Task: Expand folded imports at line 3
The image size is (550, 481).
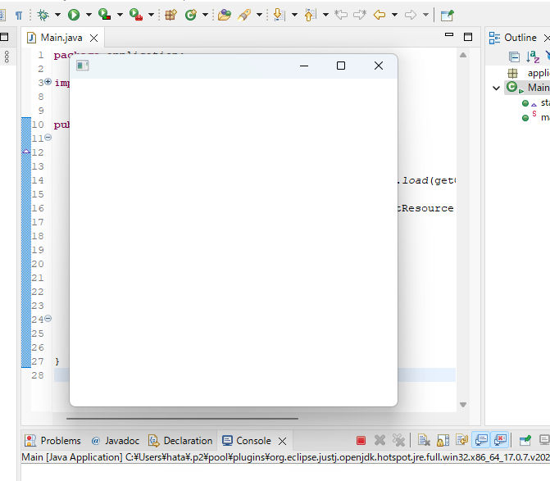Action: pos(48,82)
